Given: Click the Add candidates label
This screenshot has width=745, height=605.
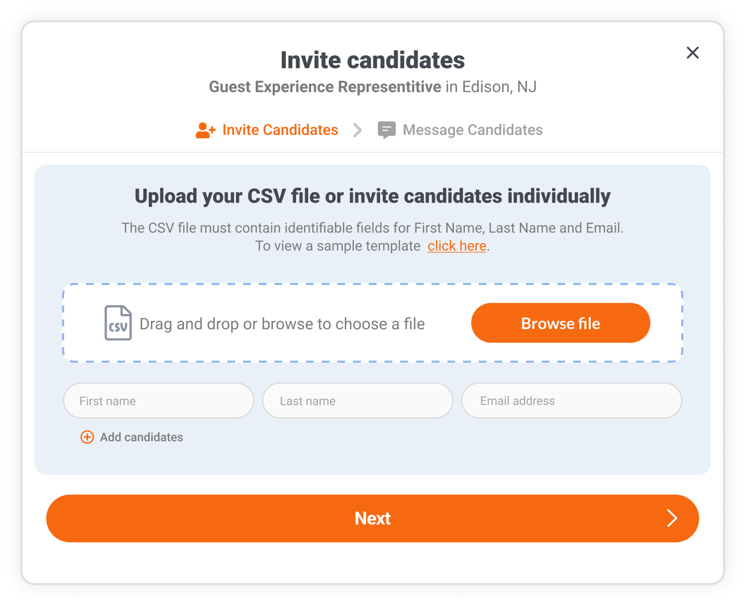Looking at the screenshot, I should point(141,437).
